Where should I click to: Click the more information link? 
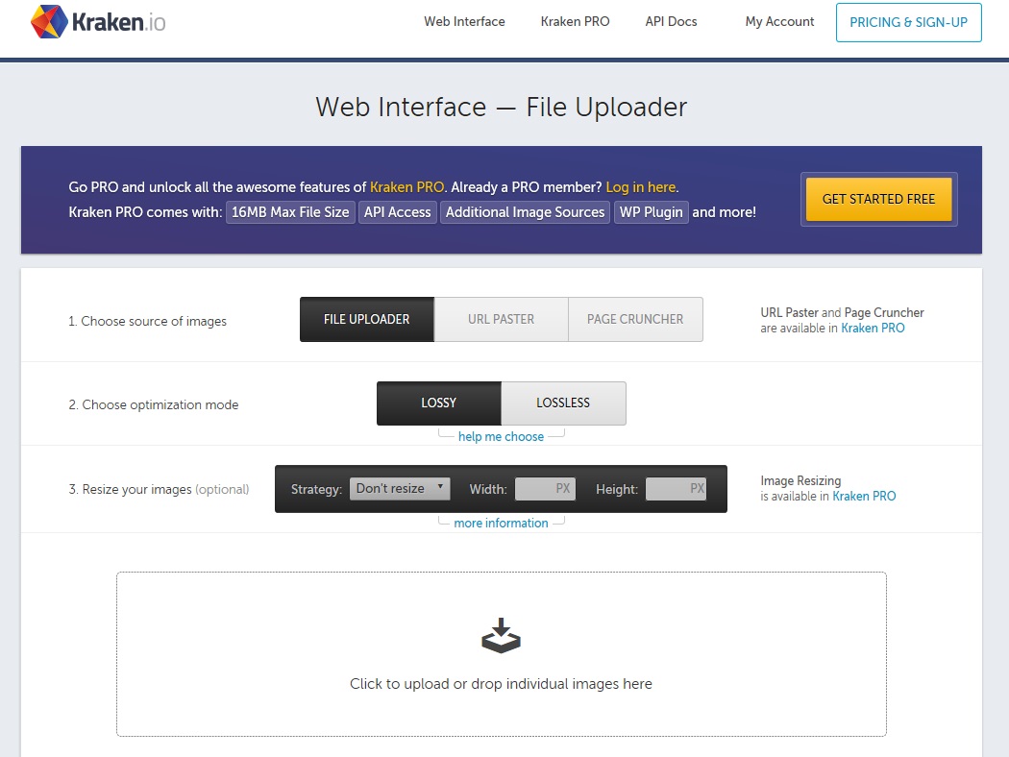(501, 524)
